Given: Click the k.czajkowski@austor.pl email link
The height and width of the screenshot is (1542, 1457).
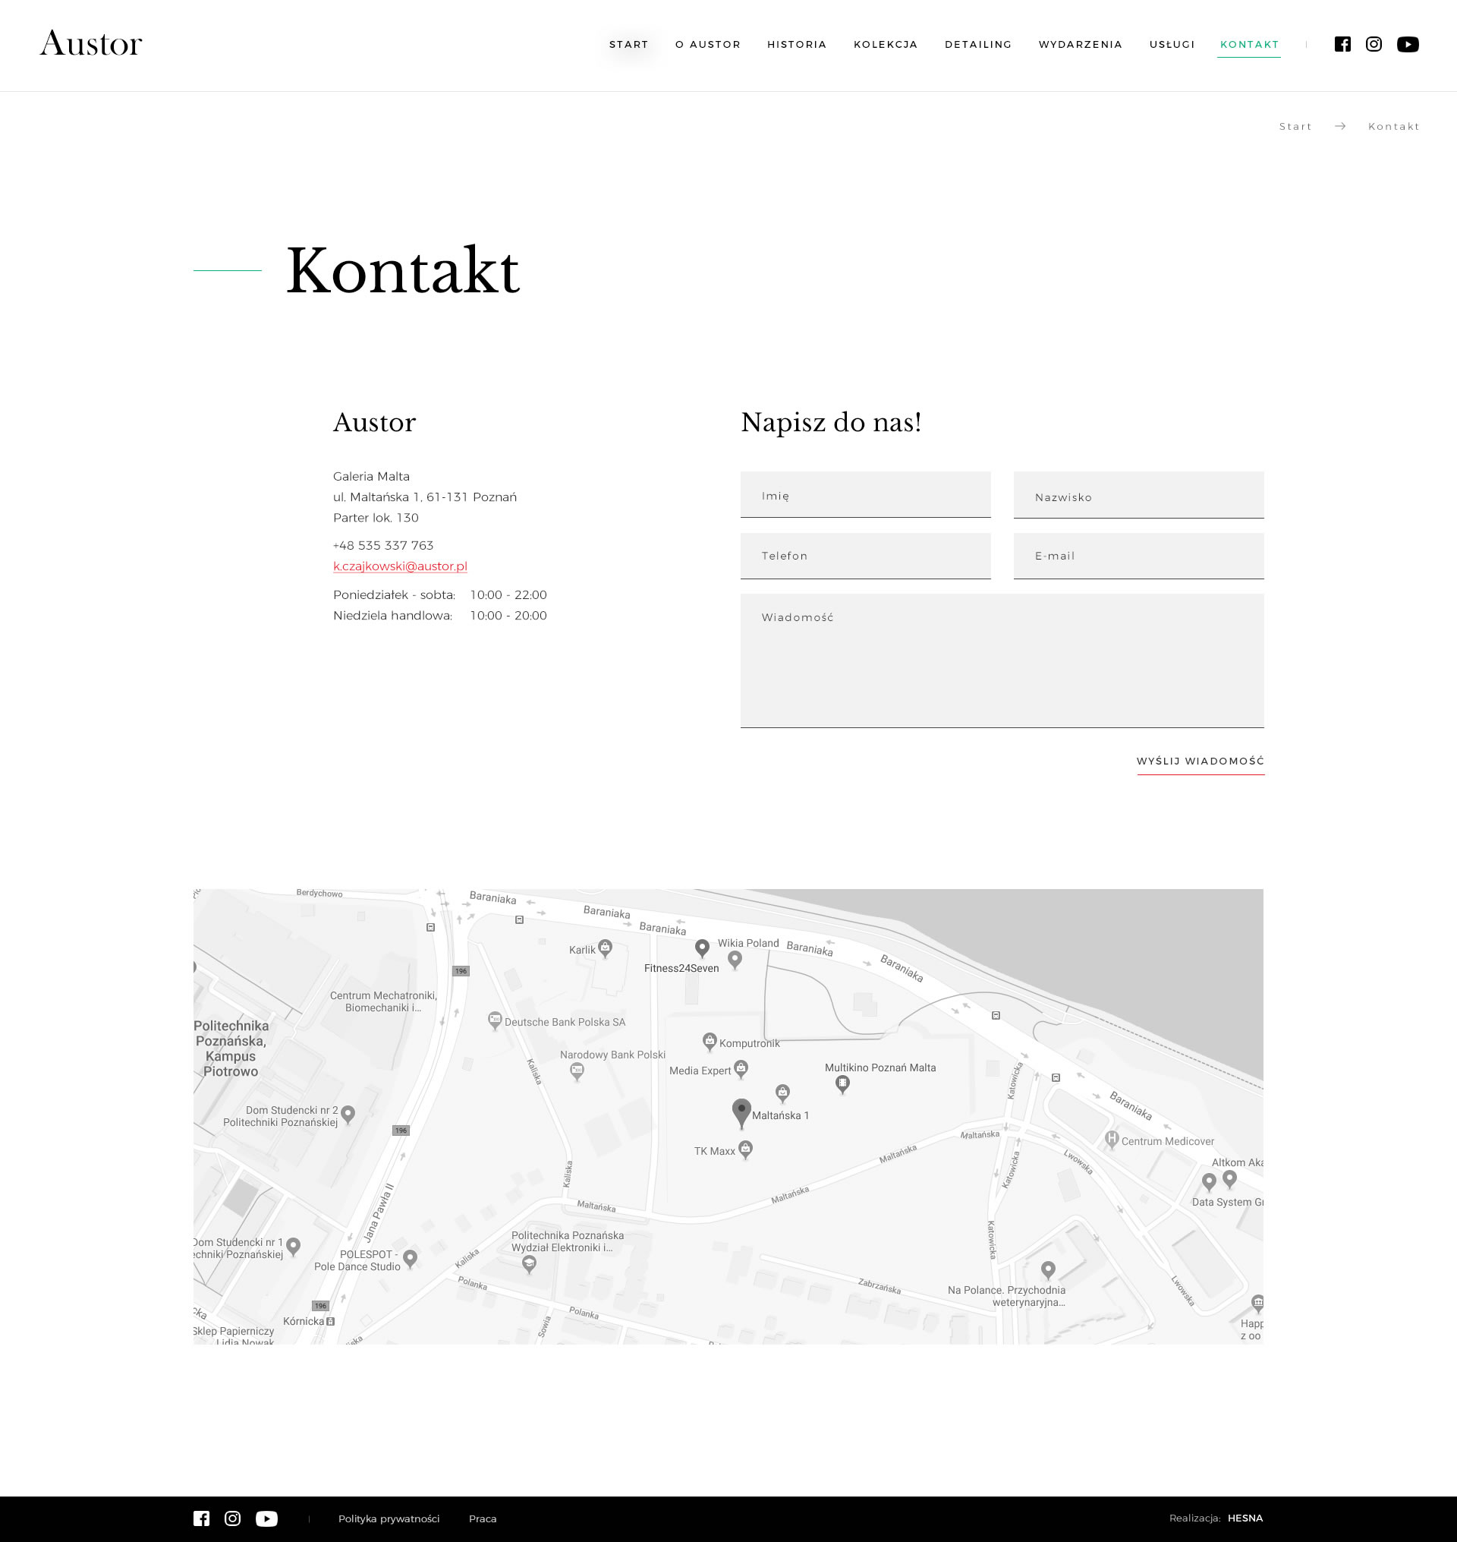Looking at the screenshot, I should click(400, 566).
